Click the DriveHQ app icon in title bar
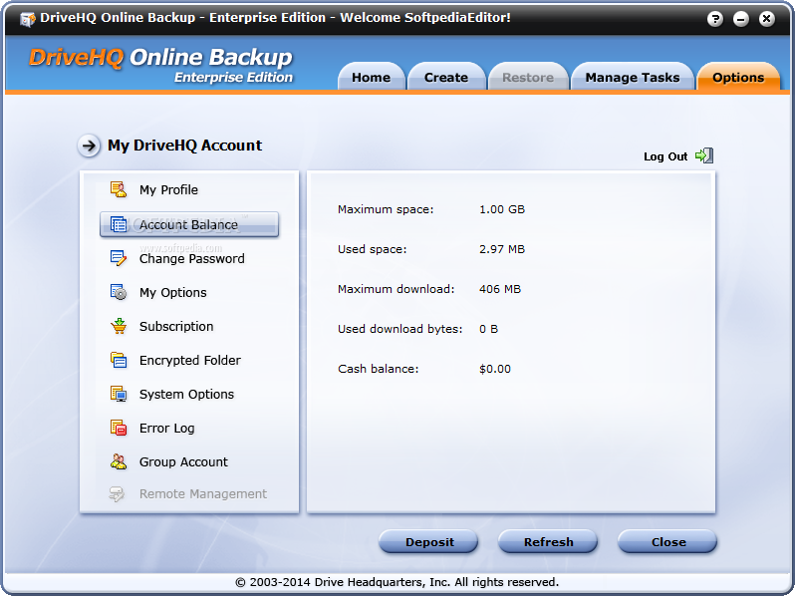The height and width of the screenshot is (596, 795). (x=27, y=19)
